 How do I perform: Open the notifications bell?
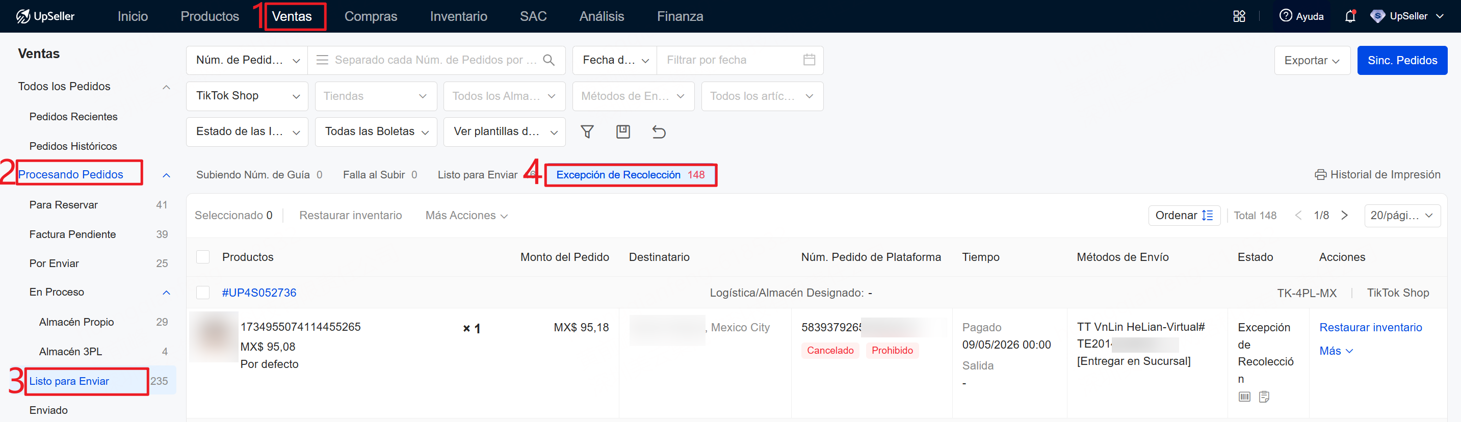coord(1350,16)
